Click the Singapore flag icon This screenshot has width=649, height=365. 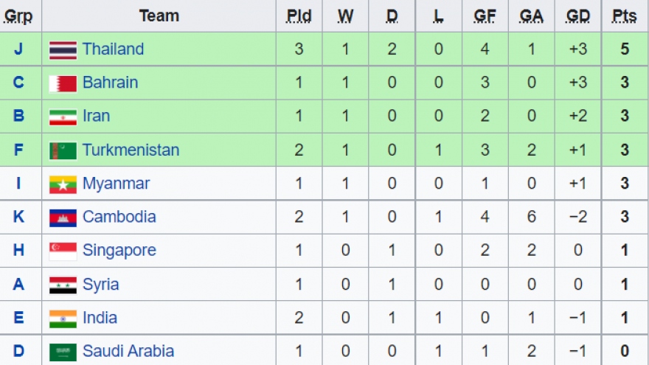[x=63, y=251]
